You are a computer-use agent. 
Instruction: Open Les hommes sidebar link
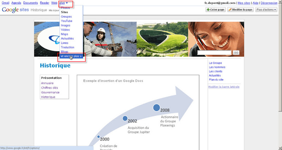click(x=217, y=67)
